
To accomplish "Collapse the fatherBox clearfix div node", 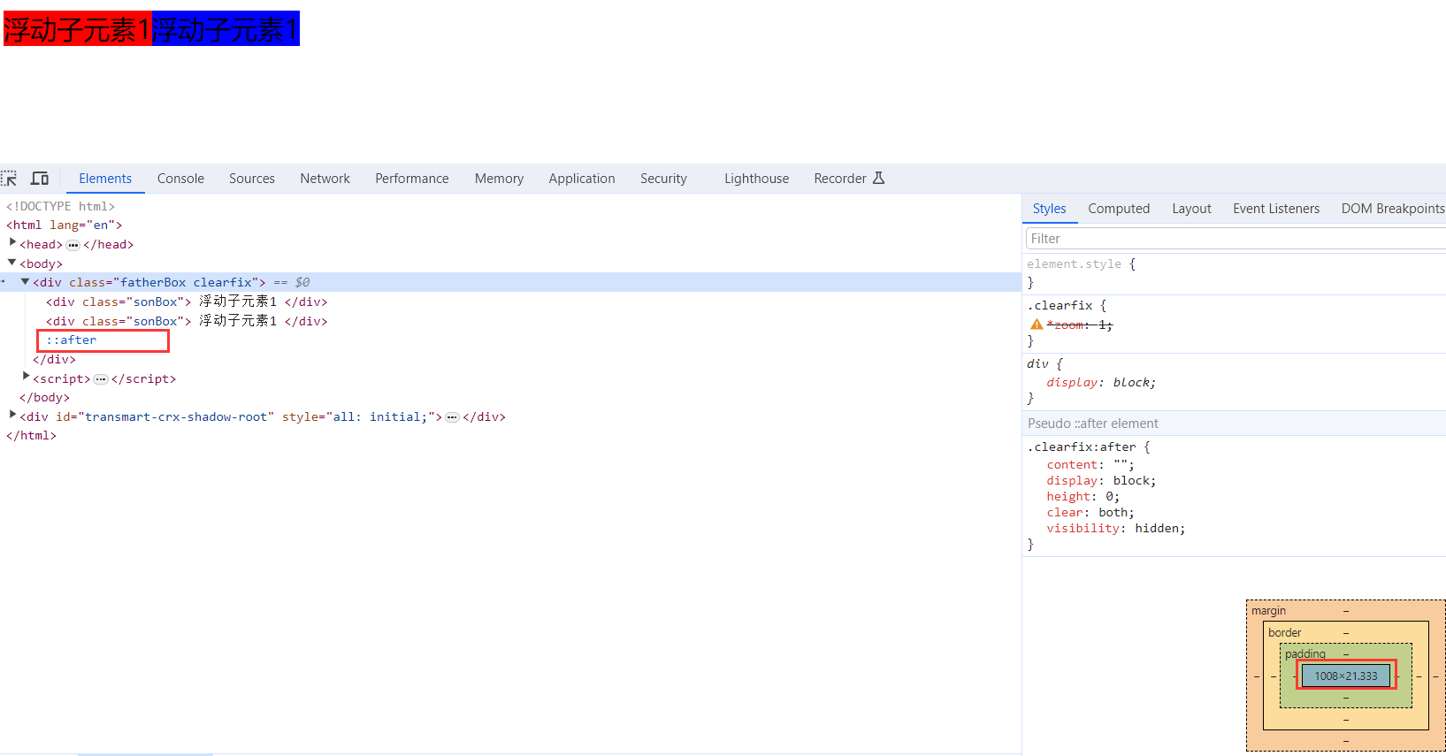I will 26,281.
